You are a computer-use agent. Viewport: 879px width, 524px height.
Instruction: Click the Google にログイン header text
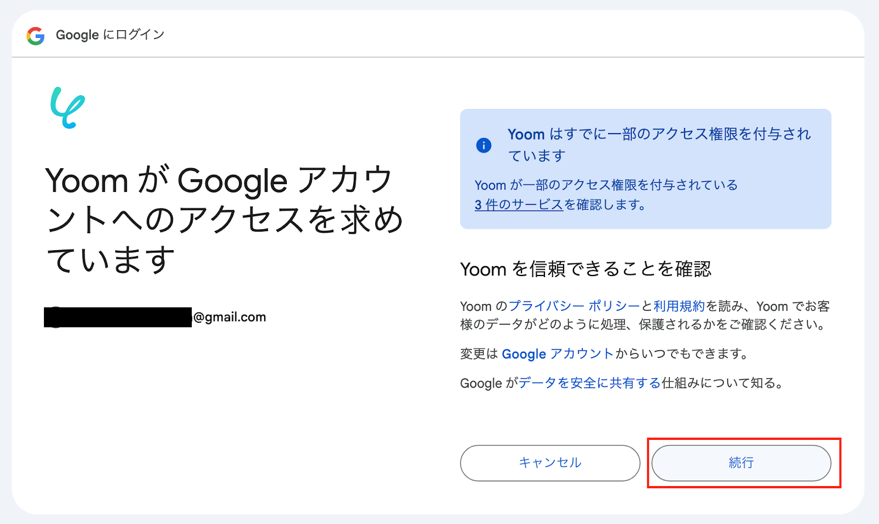pos(110,35)
